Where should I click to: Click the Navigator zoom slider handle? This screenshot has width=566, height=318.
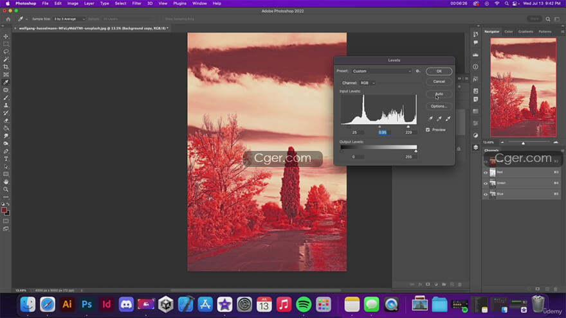523,143
